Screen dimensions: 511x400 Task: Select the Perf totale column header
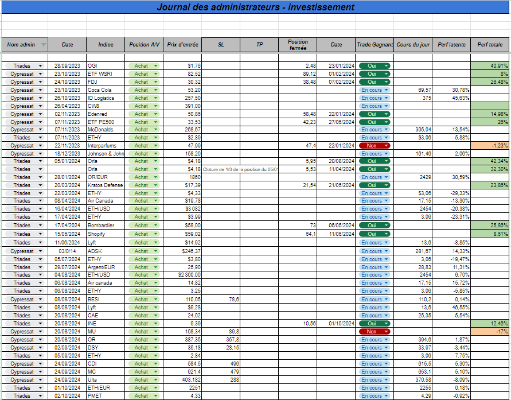(490, 45)
